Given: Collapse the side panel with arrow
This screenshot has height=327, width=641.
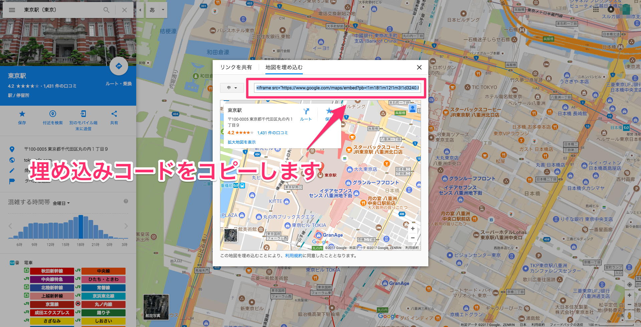Looking at the screenshot, I should [140, 10].
